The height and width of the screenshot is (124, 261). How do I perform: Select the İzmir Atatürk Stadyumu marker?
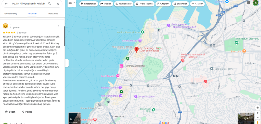(237, 43)
